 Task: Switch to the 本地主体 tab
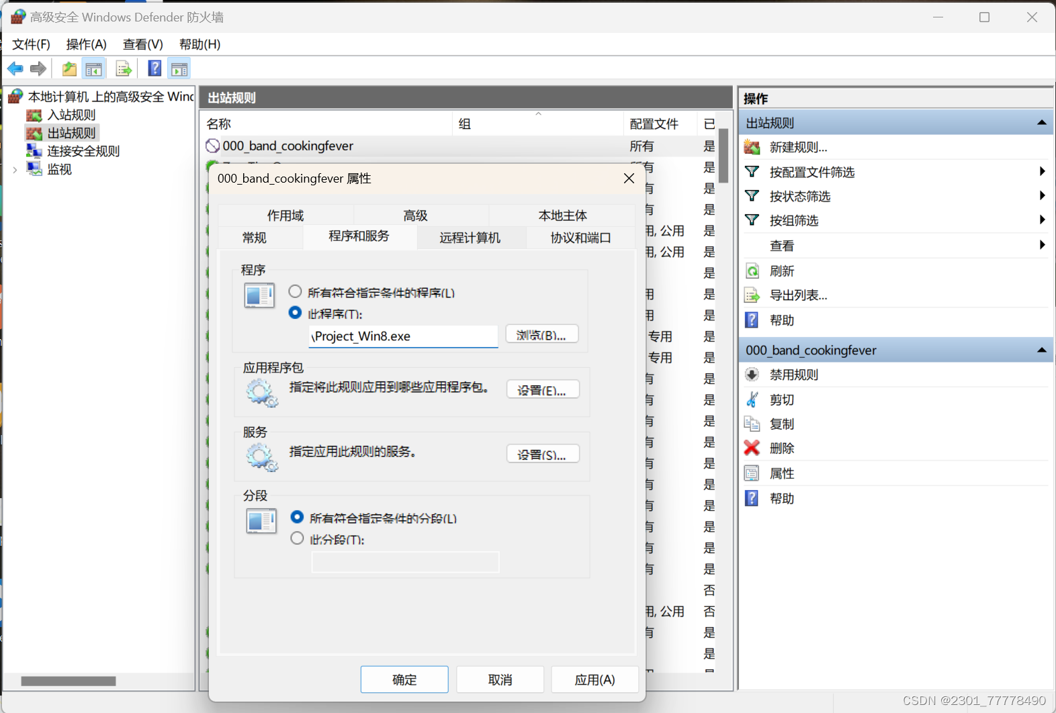pos(563,216)
